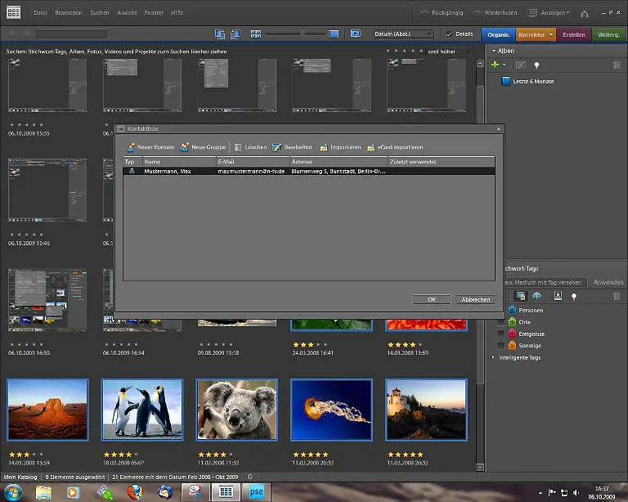Check the box beside the Ereignisse tag
Viewport: 628px width, 502px height.
[501, 334]
